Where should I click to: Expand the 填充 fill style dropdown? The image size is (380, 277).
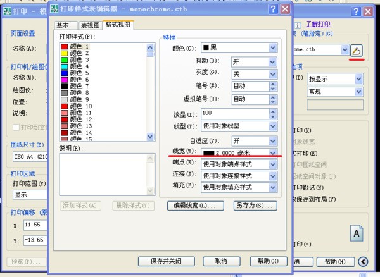point(273,187)
